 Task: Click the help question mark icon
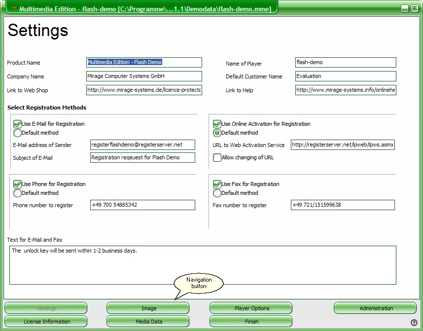click(414, 323)
